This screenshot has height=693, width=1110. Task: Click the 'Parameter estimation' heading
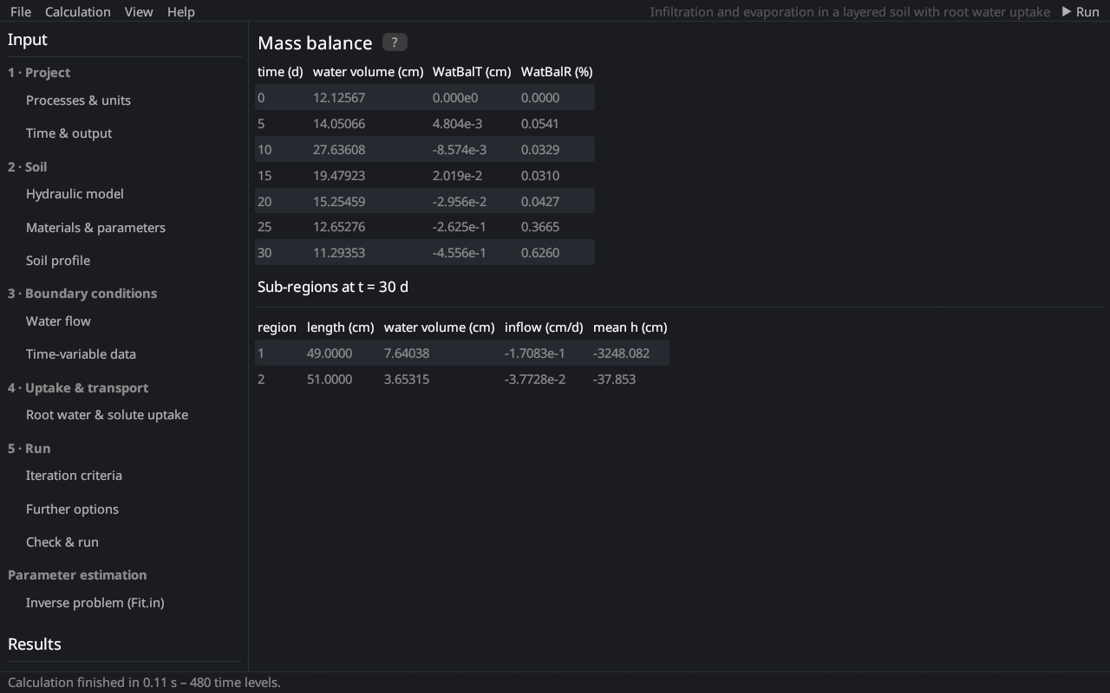click(x=77, y=575)
